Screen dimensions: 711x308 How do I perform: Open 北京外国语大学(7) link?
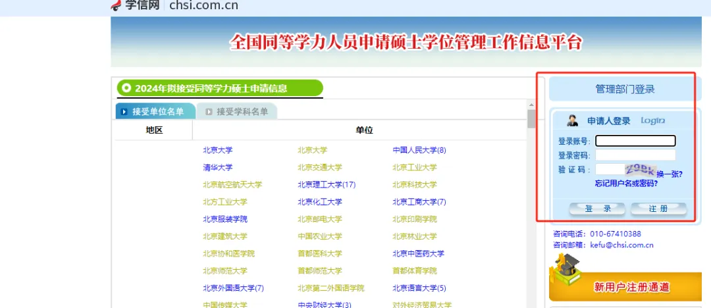(x=234, y=288)
